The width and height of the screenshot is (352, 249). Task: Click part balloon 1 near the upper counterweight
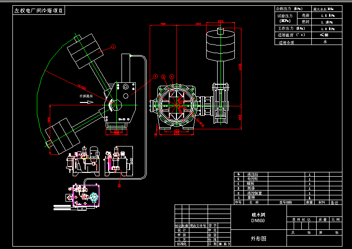point(113,47)
